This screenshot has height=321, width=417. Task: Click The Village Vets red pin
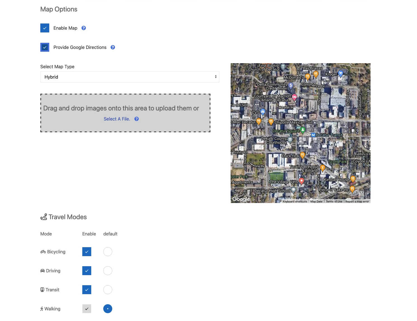tap(301, 181)
